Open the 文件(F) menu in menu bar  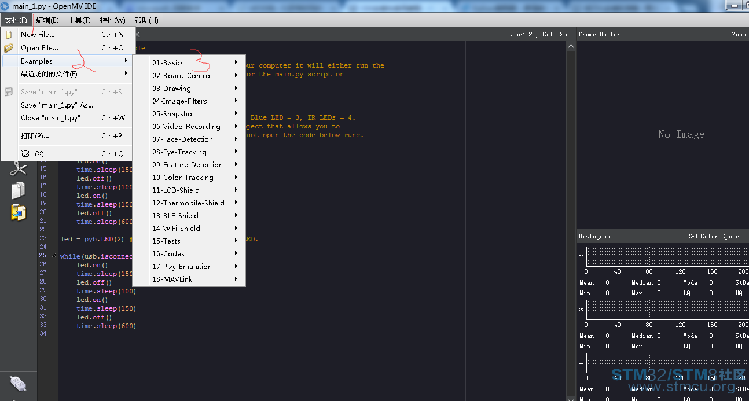(x=16, y=20)
